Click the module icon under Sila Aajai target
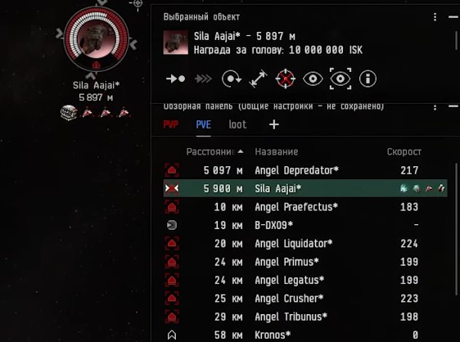 tap(69, 113)
